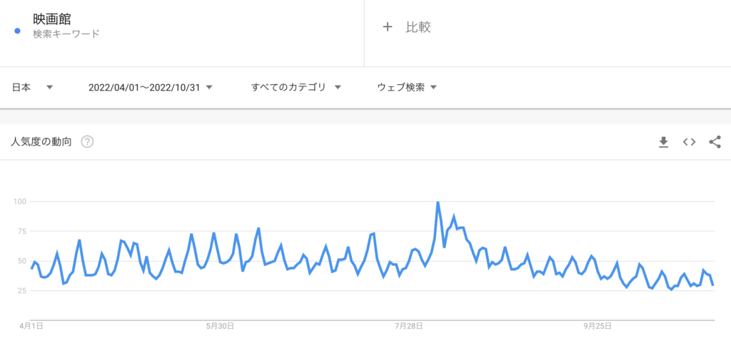
Task: Open the embed code icon
Action: 689,142
